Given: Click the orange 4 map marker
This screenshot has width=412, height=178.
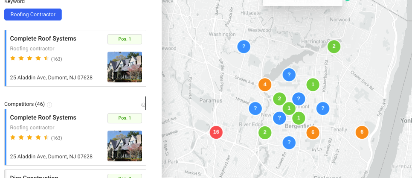Looking at the screenshot, I should click(265, 85).
